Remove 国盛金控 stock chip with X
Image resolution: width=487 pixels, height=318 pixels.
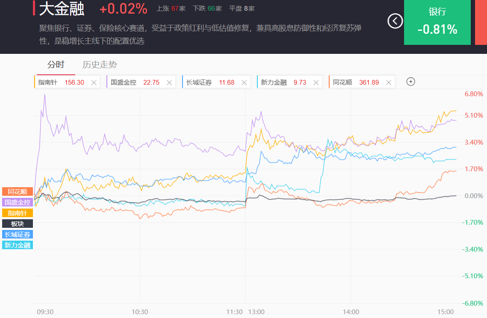click(169, 82)
